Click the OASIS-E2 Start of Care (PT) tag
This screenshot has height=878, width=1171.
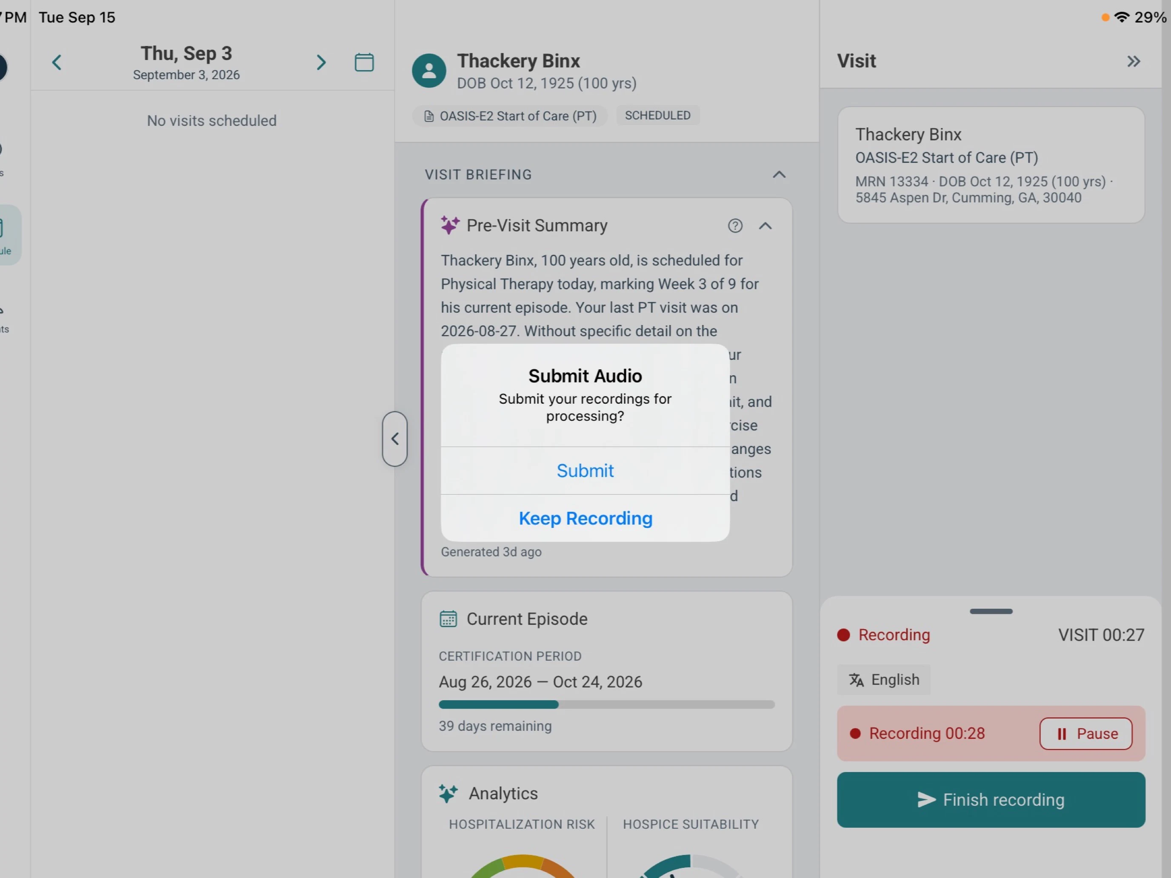click(510, 116)
